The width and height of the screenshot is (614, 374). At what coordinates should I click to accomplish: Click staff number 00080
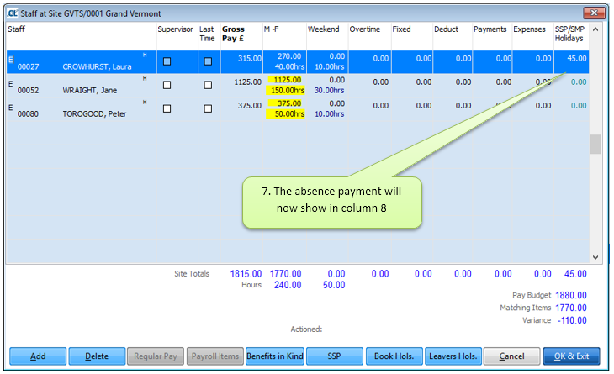pyautogui.click(x=29, y=113)
